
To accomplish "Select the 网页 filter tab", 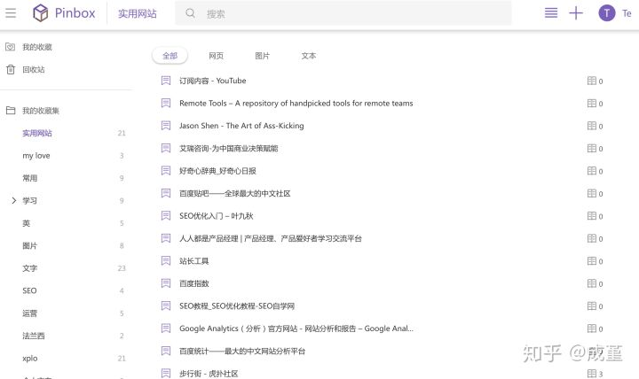I will coord(216,56).
